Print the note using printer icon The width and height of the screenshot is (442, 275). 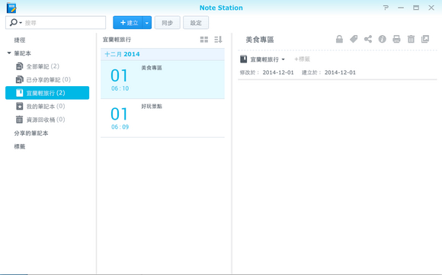[x=396, y=39]
